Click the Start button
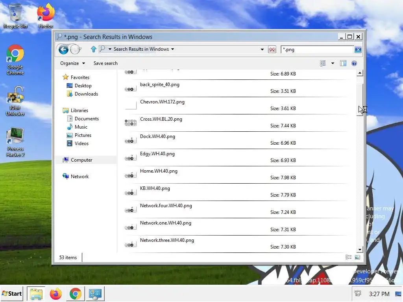Image resolution: width=403 pixels, height=302 pixels. tap(12, 294)
